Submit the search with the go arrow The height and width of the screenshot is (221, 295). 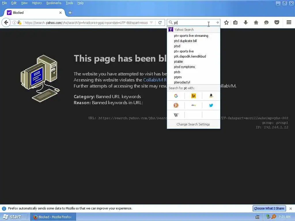[x=217, y=22]
